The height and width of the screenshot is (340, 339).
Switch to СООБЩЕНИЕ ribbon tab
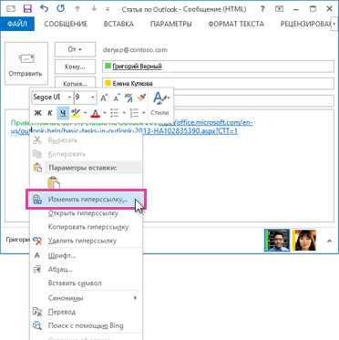(x=66, y=24)
